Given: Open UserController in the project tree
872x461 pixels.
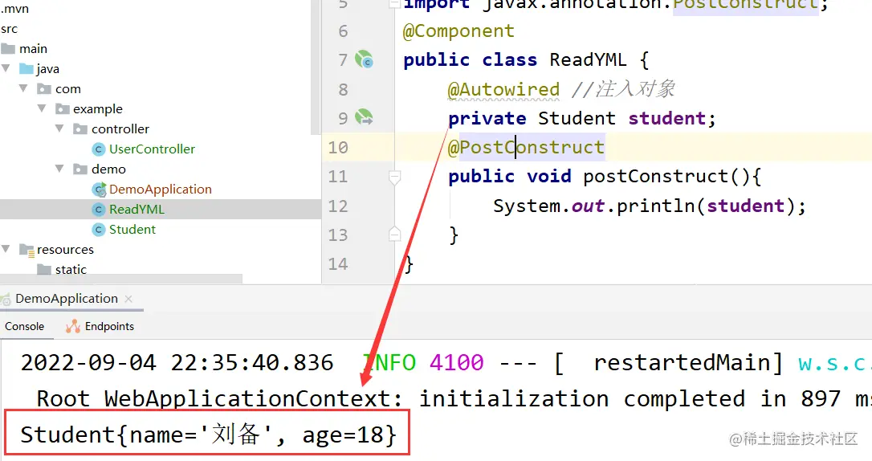Looking at the screenshot, I should 152,149.
